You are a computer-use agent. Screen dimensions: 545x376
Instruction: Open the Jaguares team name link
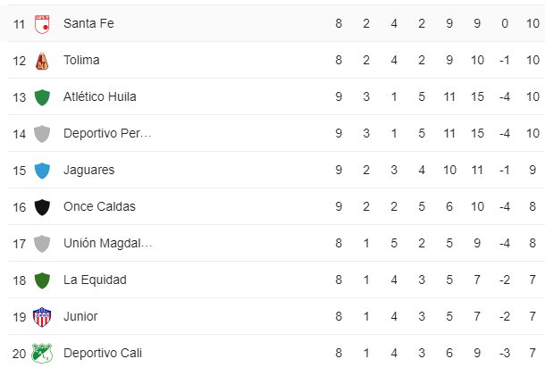[89, 170]
